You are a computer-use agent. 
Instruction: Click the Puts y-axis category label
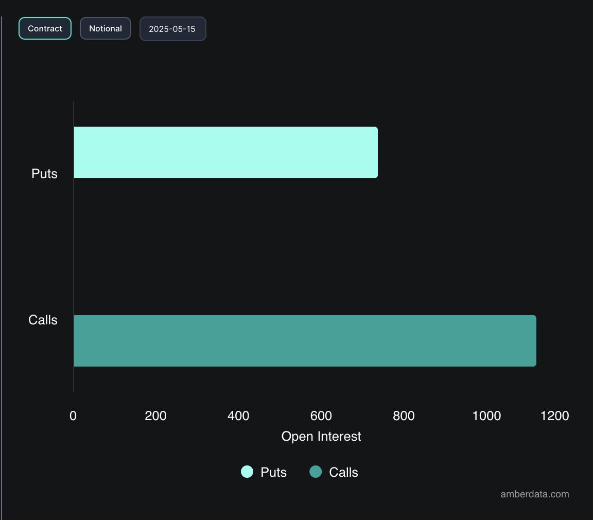(44, 174)
